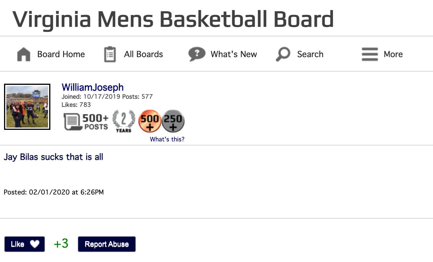Click the "What's this?" link
The height and width of the screenshot is (262, 433).
[167, 139]
